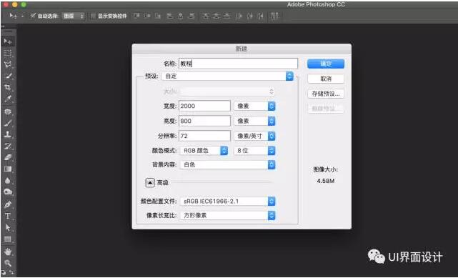Open the 图层 auto-select dropdown

[73, 16]
